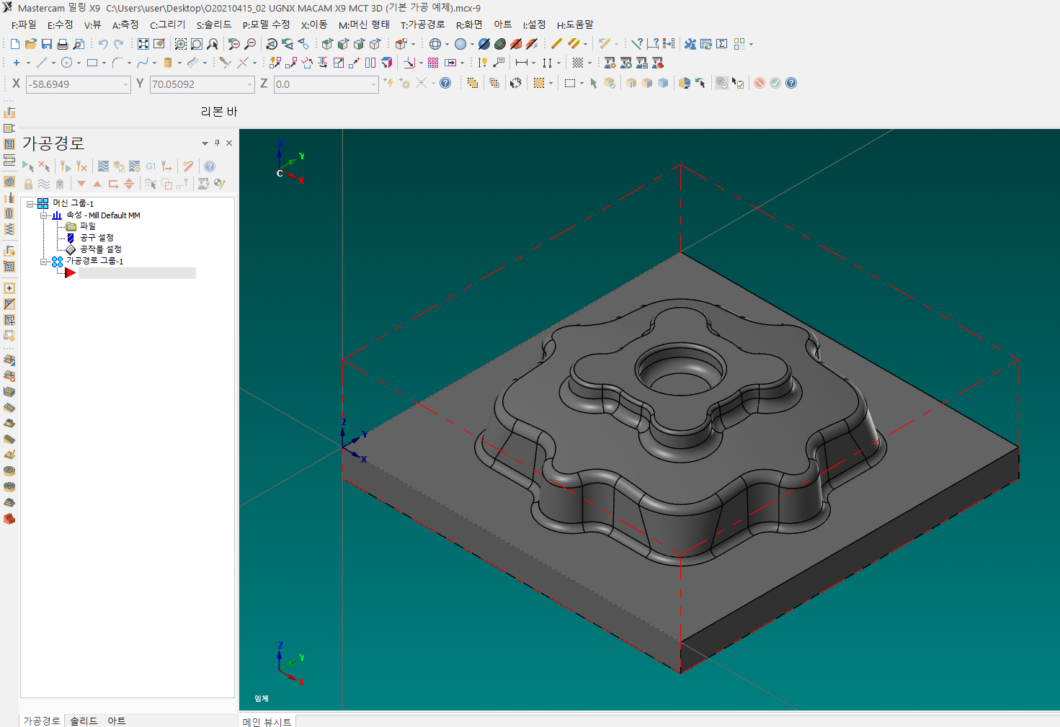
Task: Open the rectangle tool dropdown arrow
Action: tap(104, 63)
